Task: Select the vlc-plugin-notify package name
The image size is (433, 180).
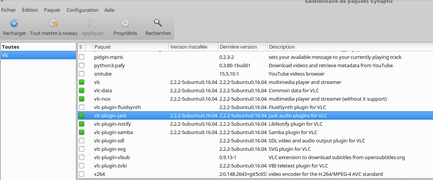Action: click(x=112, y=124)
